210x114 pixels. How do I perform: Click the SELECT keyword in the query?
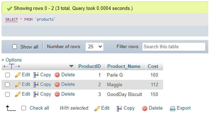11,20
